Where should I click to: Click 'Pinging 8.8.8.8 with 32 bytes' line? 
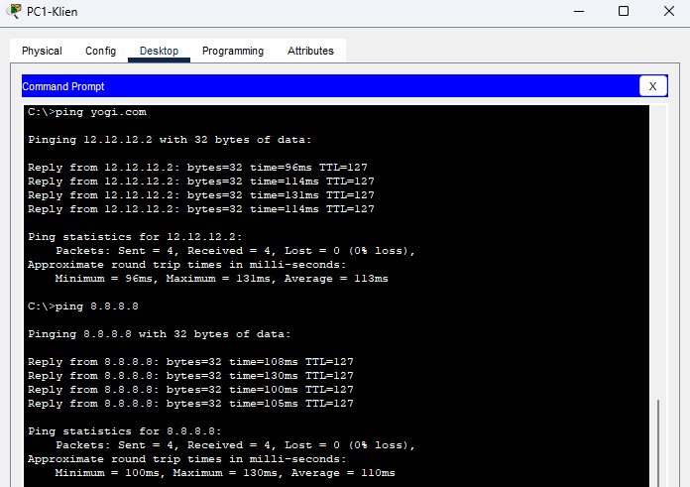click(x=160, y=334)
